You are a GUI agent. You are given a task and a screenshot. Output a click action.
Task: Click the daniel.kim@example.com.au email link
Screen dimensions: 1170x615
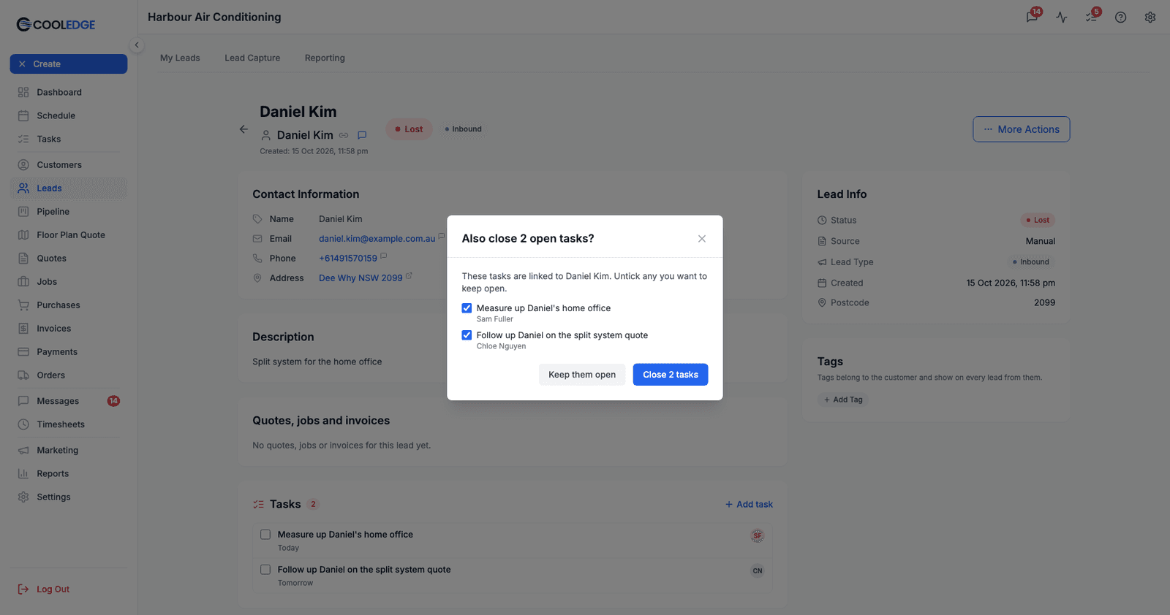click(377, 239)
